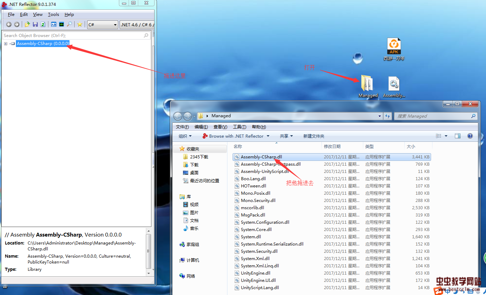Image resolution: width=486 pixels, height=295 pixels.
Task: Select 计算机 in Explorer sidebar
Action: [x=189, y=260]
